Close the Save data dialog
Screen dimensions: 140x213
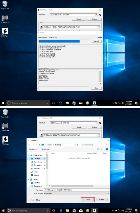click(x=108, y=140)
